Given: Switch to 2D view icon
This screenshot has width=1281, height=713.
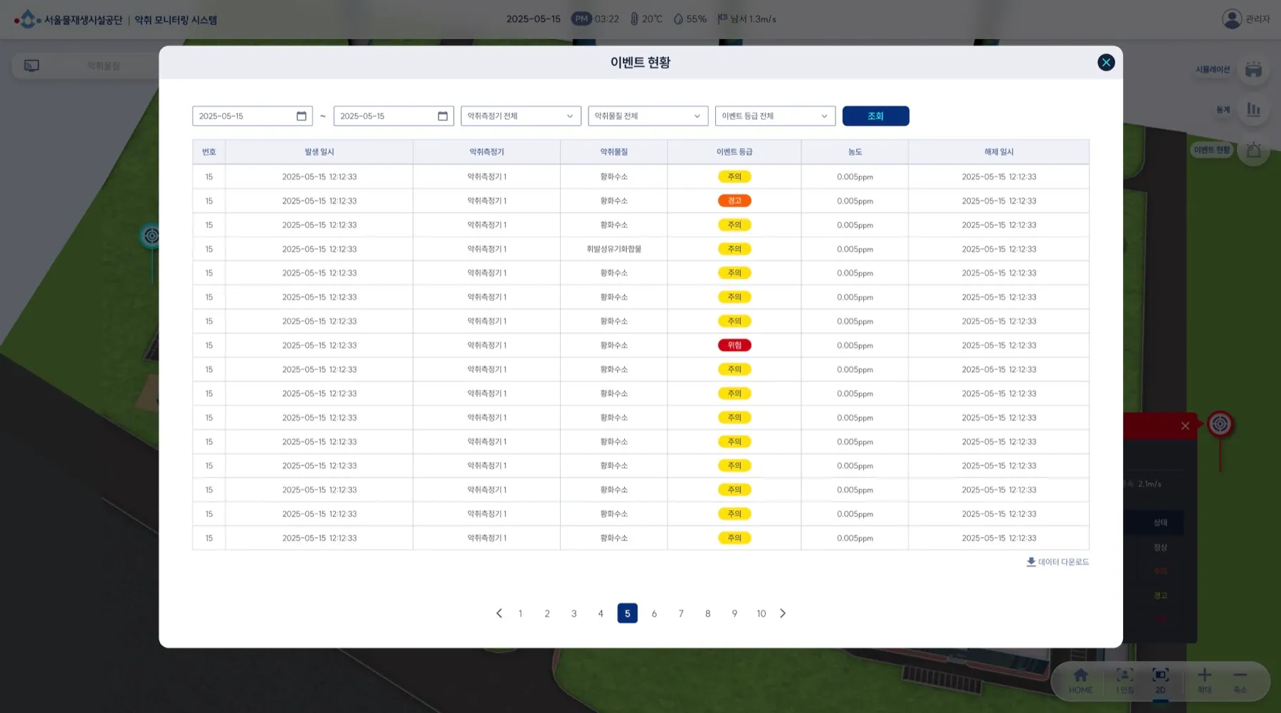Looking at the screenshot, I should click(x=1161, y=675).
